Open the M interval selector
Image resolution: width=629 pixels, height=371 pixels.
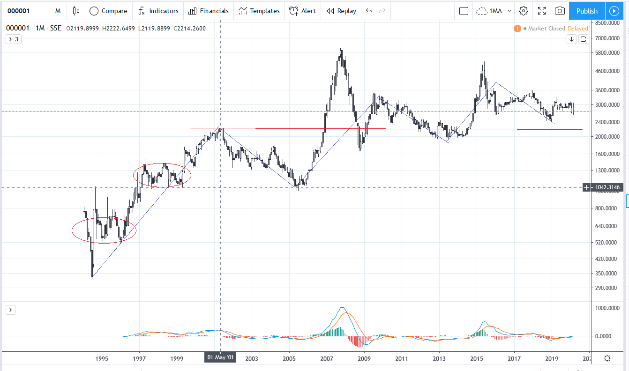58,11
